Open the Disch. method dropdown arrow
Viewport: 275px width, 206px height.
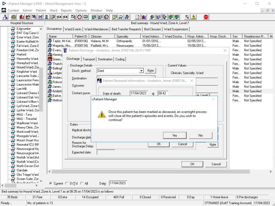coord(141,71)
